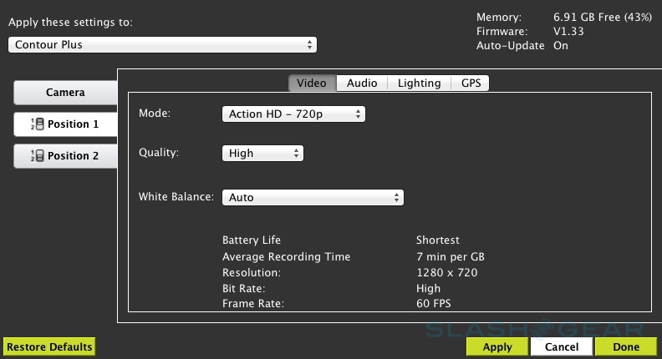
Task: Open the Contour Plus device dropdown
Action: pos(162,44)
